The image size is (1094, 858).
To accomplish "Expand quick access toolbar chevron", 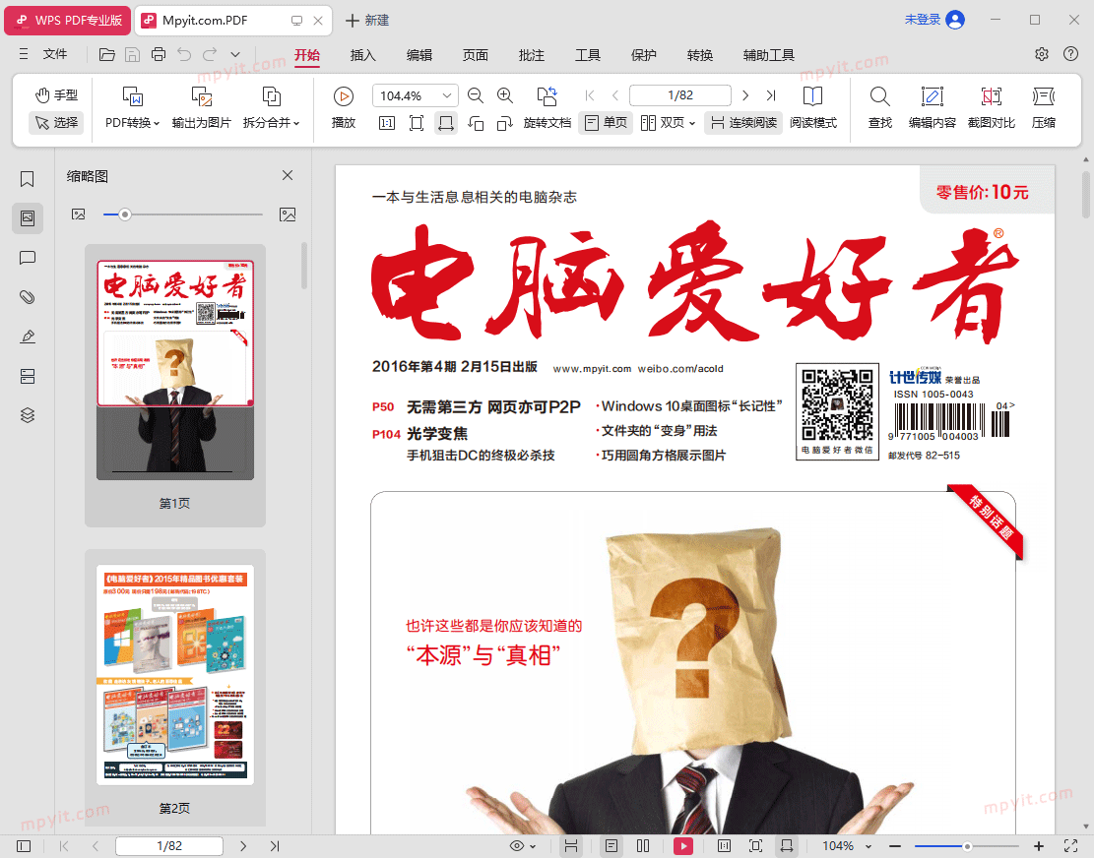I will click(x=235, y=54).
